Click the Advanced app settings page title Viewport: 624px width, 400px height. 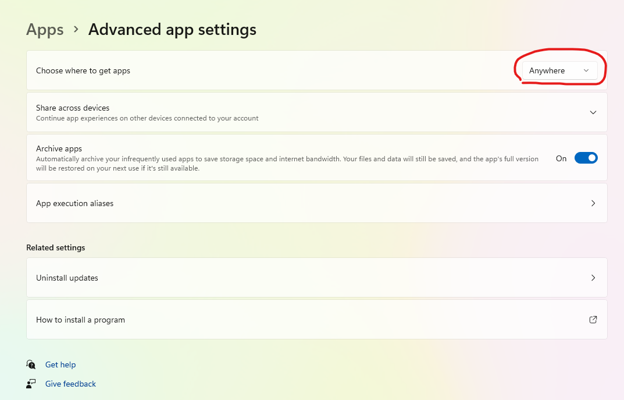[172, 30]
